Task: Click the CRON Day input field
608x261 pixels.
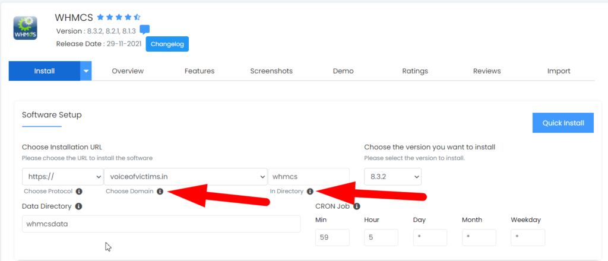Action: click(x=430, y=237)
